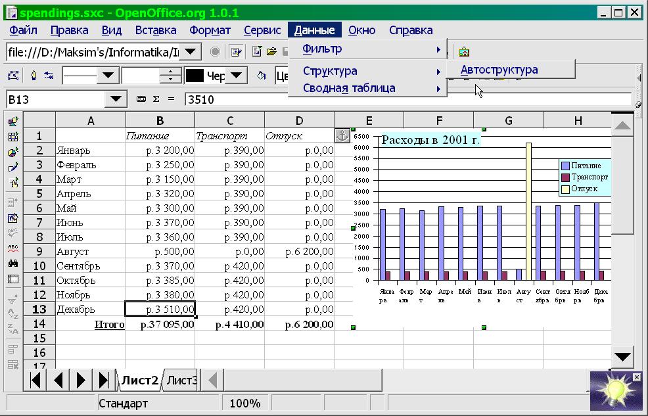Open the line style dropdown
This screenshot has height=416, width=648.
coord(107,76)
